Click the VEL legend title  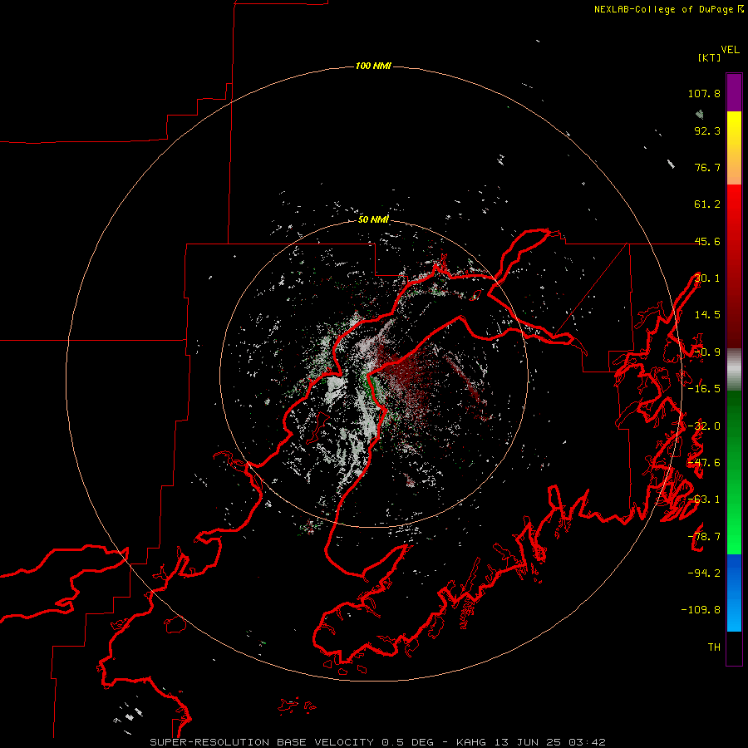[x=730, y=50]
